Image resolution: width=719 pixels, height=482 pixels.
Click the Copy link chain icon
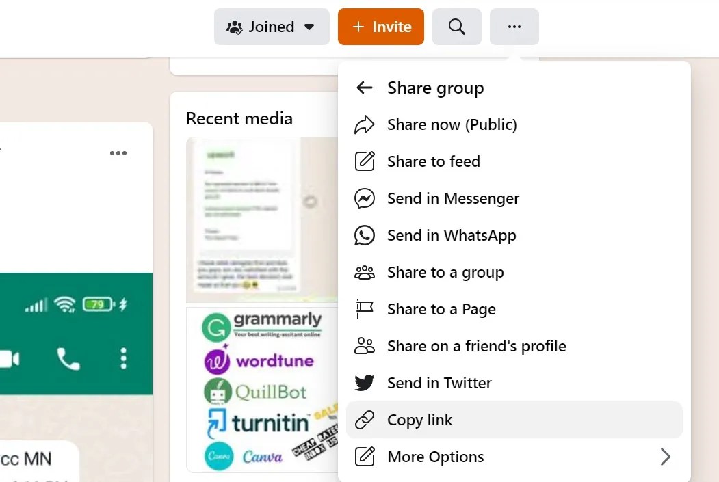pos(364,420)
